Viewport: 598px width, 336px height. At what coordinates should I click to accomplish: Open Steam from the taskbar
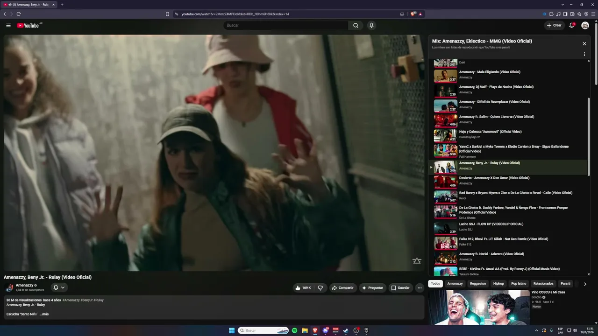click(346, 330)
